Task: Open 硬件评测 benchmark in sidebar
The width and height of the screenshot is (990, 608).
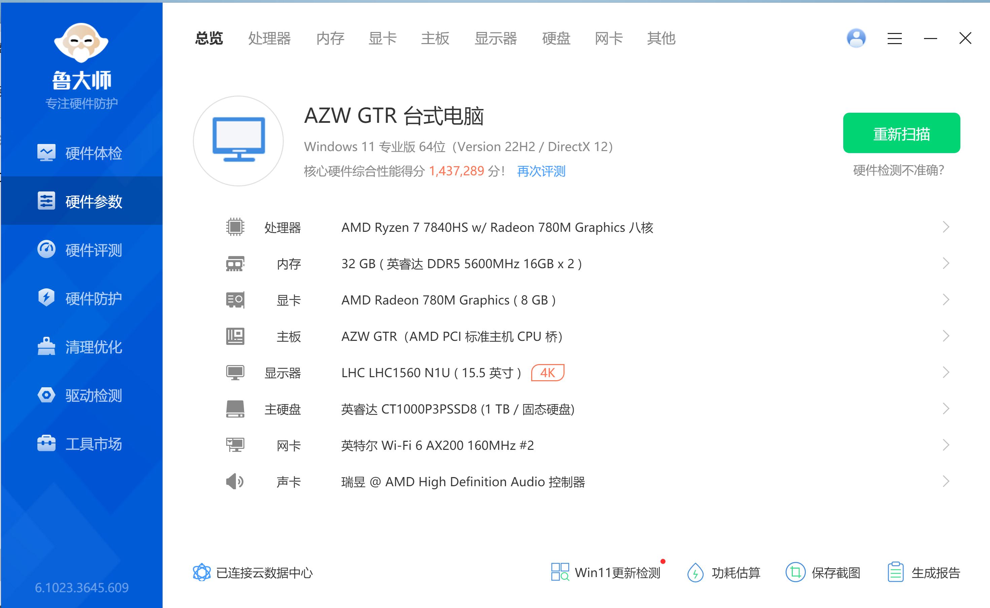Action: pos(80,250)
